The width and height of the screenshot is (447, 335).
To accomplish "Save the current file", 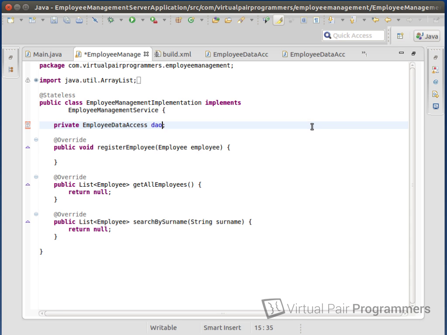I will pyautogui.click(x=54, y=20).
